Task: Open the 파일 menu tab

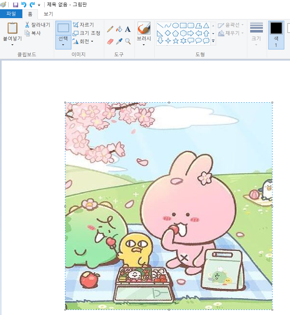Action: click(x=11, y=14)
